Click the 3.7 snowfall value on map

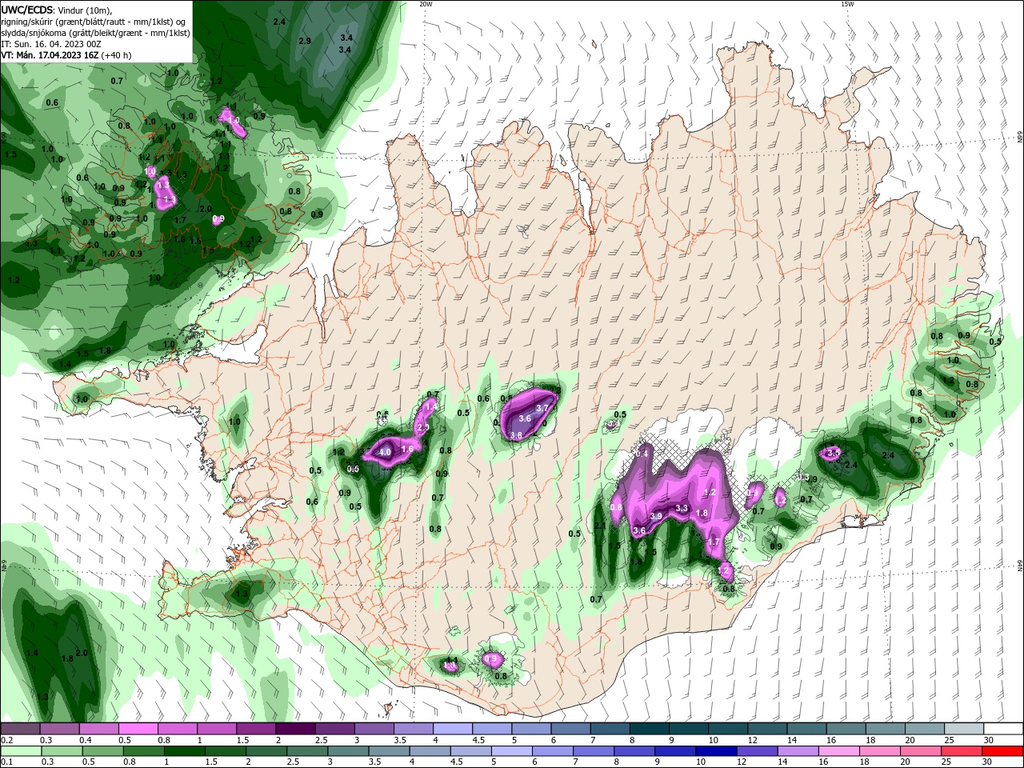tap(542, 408)
